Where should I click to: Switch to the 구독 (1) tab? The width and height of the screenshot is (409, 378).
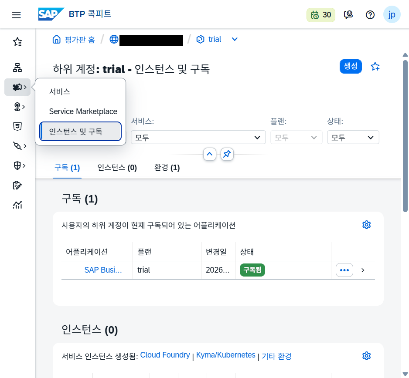click(67, 168)
